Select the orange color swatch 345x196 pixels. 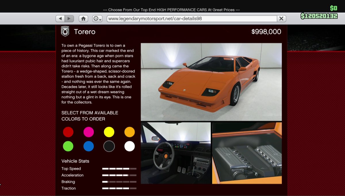(x=129, y=132)
